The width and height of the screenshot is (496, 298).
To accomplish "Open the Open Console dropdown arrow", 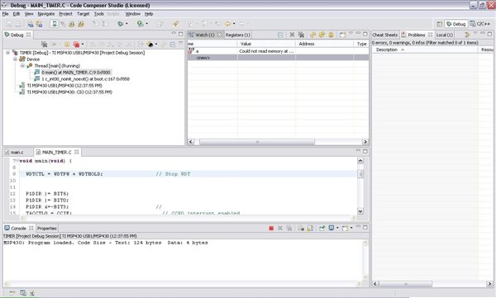I will [351, 228].
